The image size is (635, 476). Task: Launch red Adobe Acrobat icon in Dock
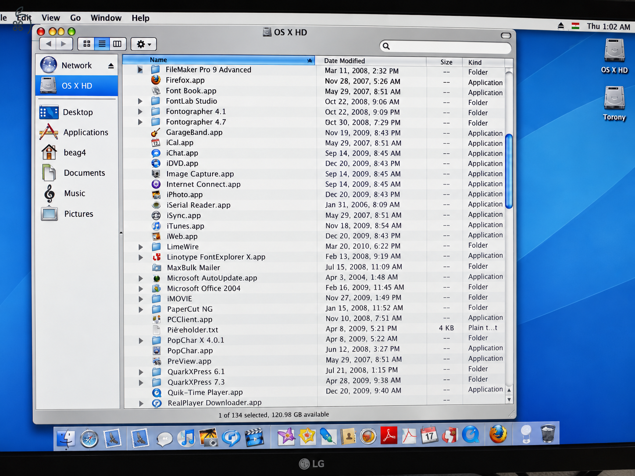click(389, 435)
